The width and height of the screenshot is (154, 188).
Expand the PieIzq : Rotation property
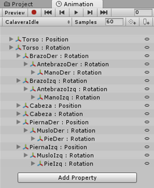33,163
